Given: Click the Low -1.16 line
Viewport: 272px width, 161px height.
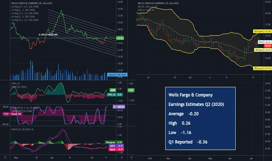Looking at the screenshot, I should (x=180, y=133).
